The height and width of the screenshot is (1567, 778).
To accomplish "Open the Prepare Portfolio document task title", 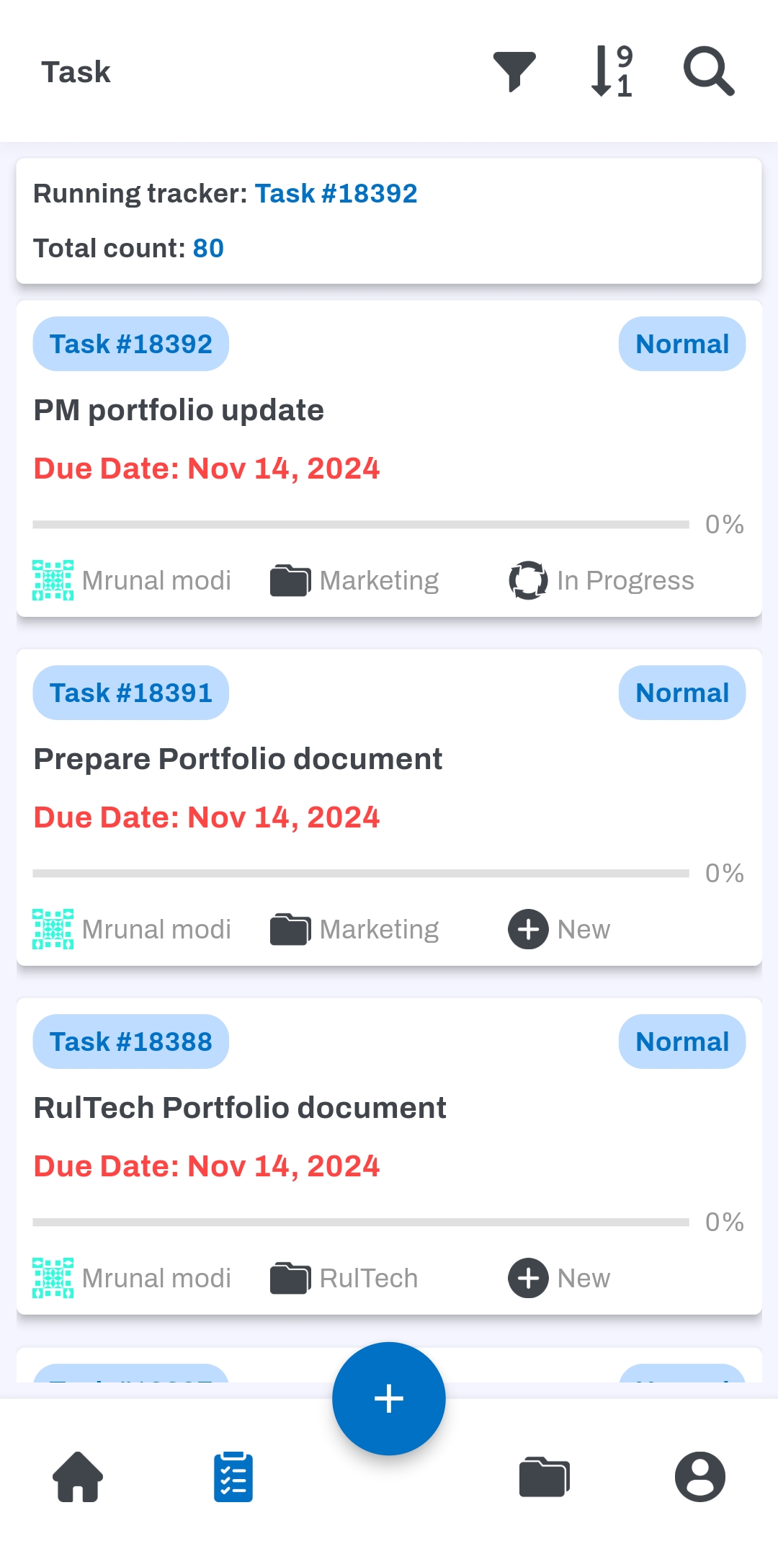I will (238, 759).
